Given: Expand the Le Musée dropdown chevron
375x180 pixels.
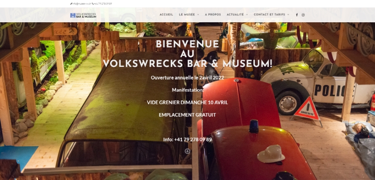Looking at the screenshot, I should pyautogui.click(x=198, y=15).
